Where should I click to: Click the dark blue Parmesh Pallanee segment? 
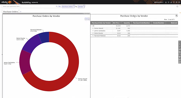[45, 37]
